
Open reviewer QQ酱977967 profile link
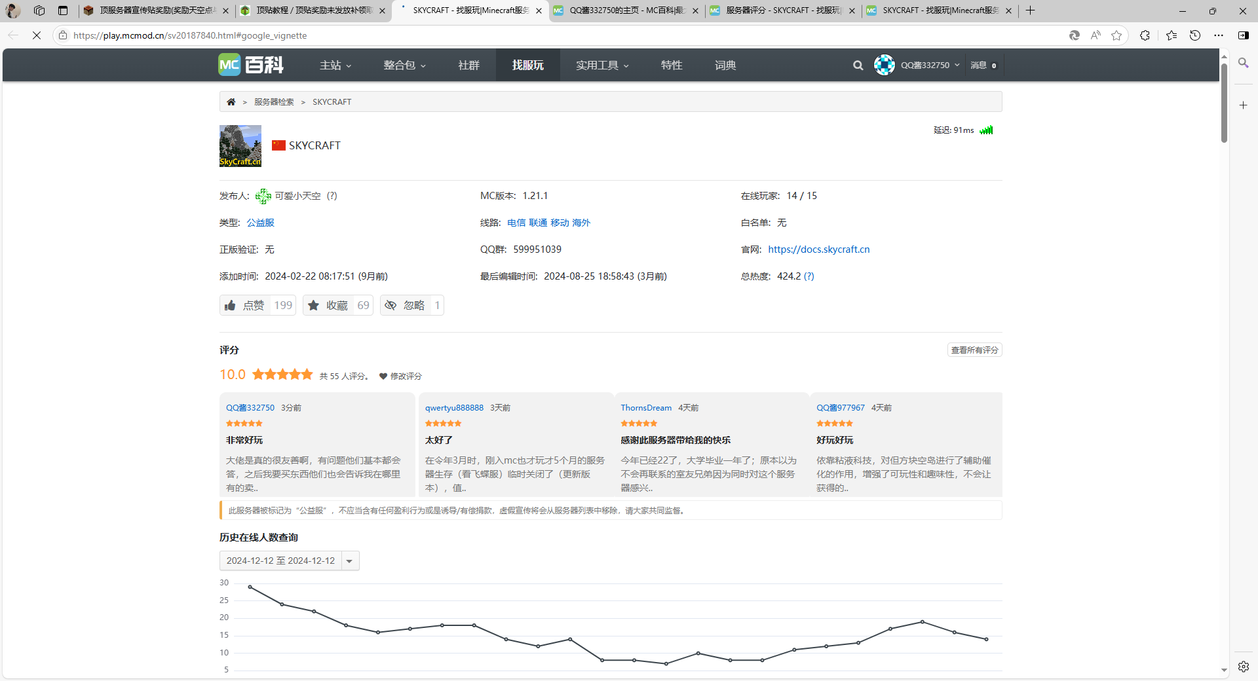(x=841, y=408)
